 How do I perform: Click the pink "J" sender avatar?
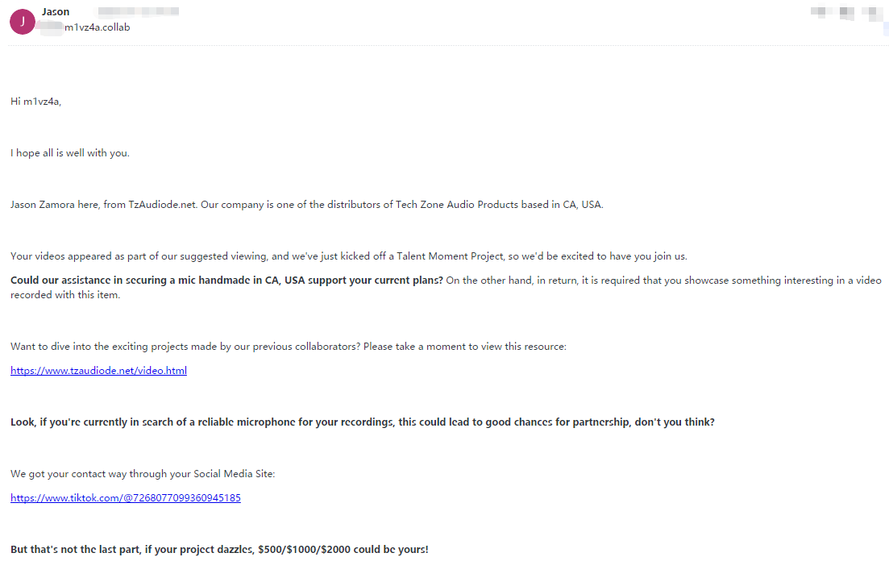[x=22, y=22]
